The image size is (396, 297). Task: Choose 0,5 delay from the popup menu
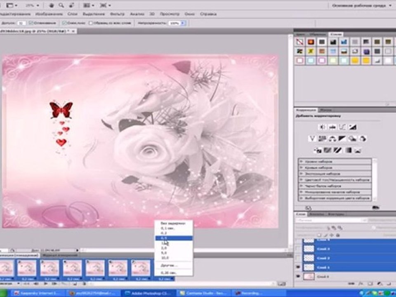174,238
